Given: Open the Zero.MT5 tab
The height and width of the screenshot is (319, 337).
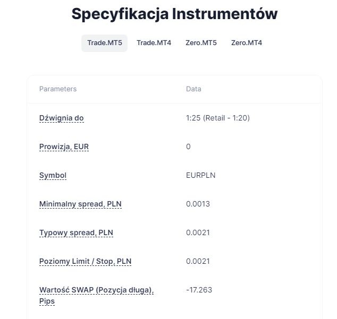Looking at the screenshot, I should 201,43.
